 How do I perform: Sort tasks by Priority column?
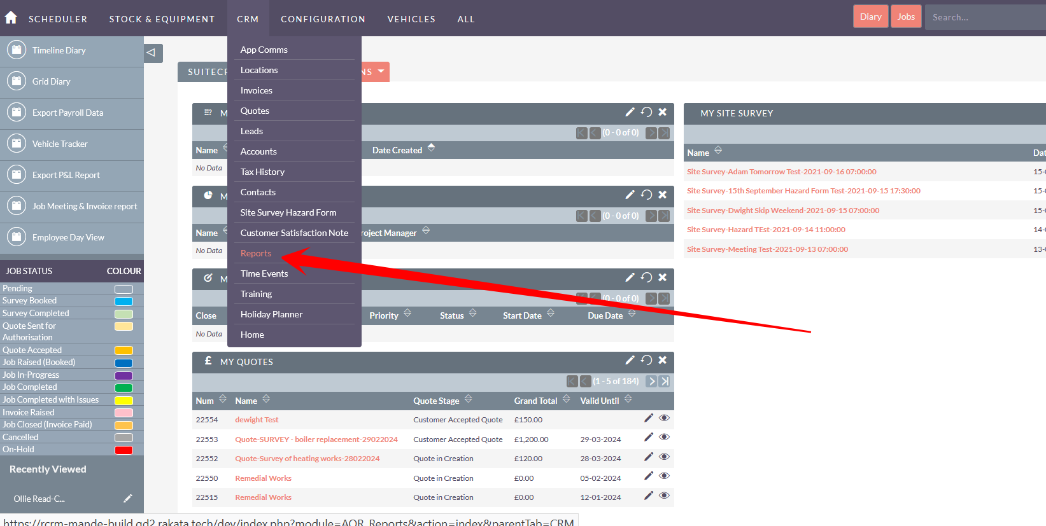click(407, 313)
